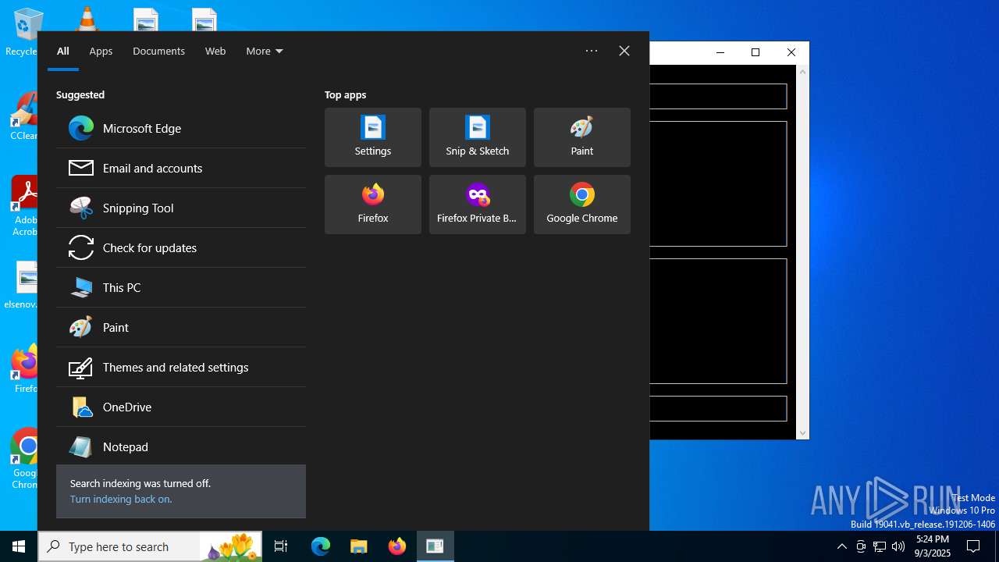Switch to the Web search tab
This screenshot has height=562, width=999.
click(x=215, y=51)
